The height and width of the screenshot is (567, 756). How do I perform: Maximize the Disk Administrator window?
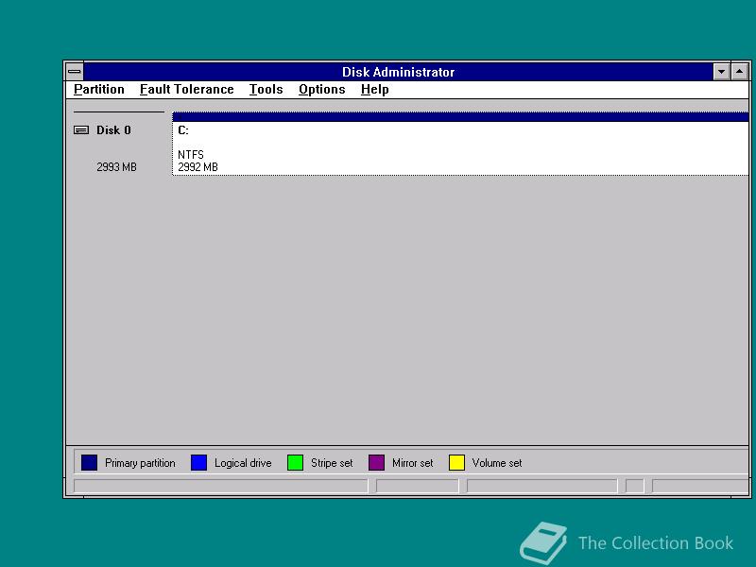[740, 72]
